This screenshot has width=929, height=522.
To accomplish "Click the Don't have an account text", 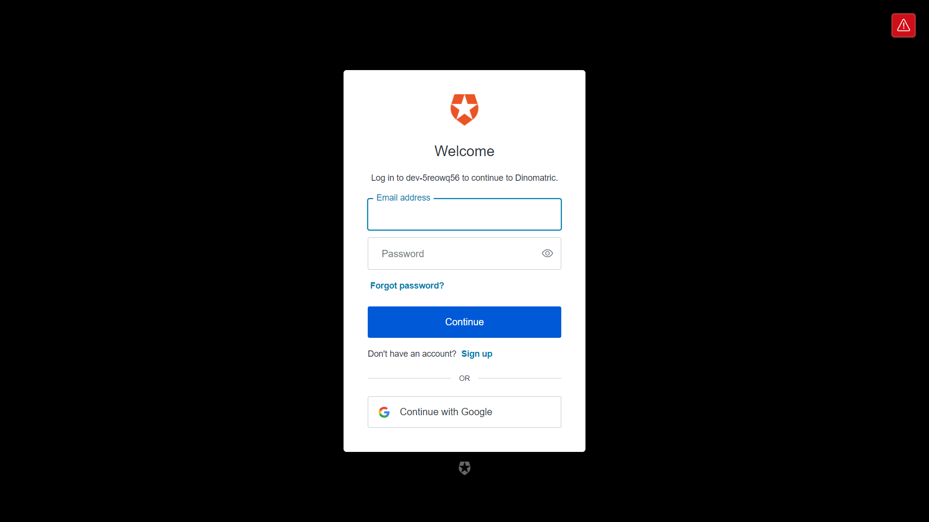I will point(412,354).
